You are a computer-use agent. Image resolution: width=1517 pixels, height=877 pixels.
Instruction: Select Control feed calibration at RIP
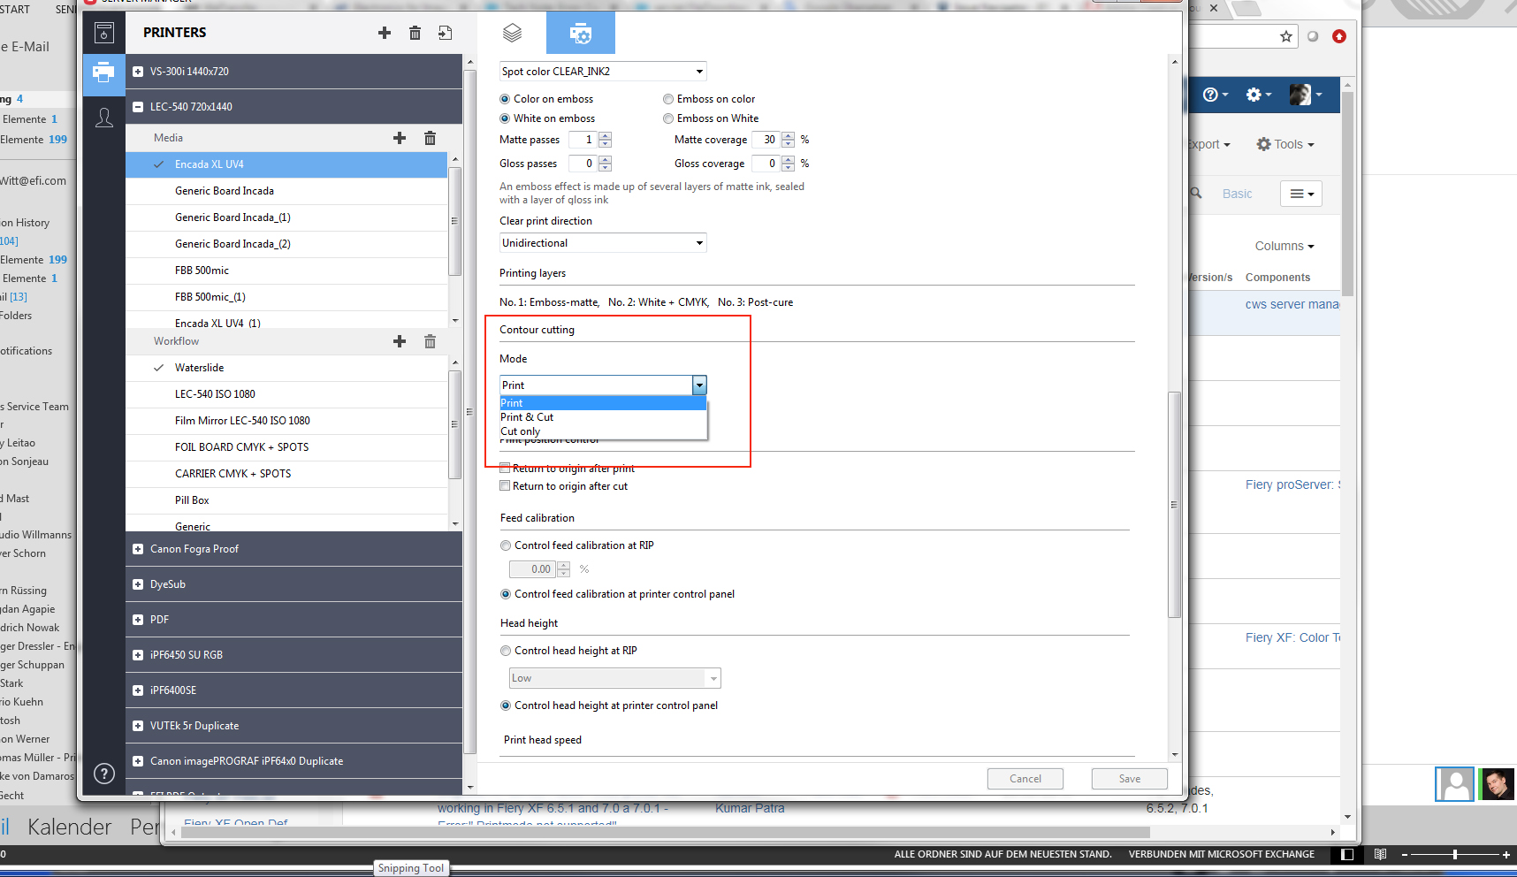[506, 545]
